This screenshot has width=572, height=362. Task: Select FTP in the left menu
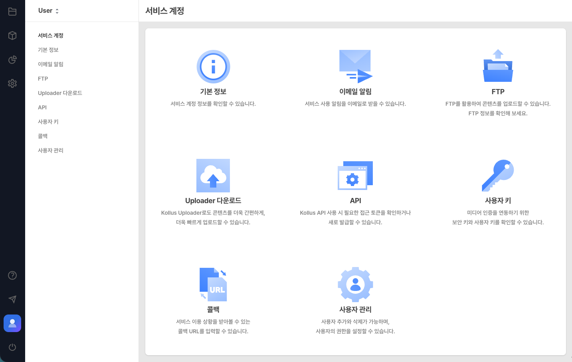(42, 78)
